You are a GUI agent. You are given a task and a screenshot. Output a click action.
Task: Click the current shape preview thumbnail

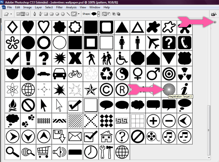point(94,14)
